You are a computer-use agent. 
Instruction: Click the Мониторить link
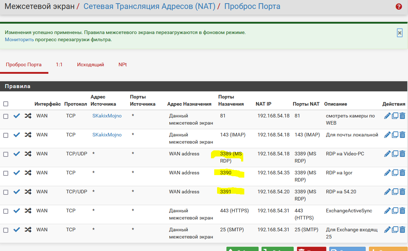(x=19, y=40)
